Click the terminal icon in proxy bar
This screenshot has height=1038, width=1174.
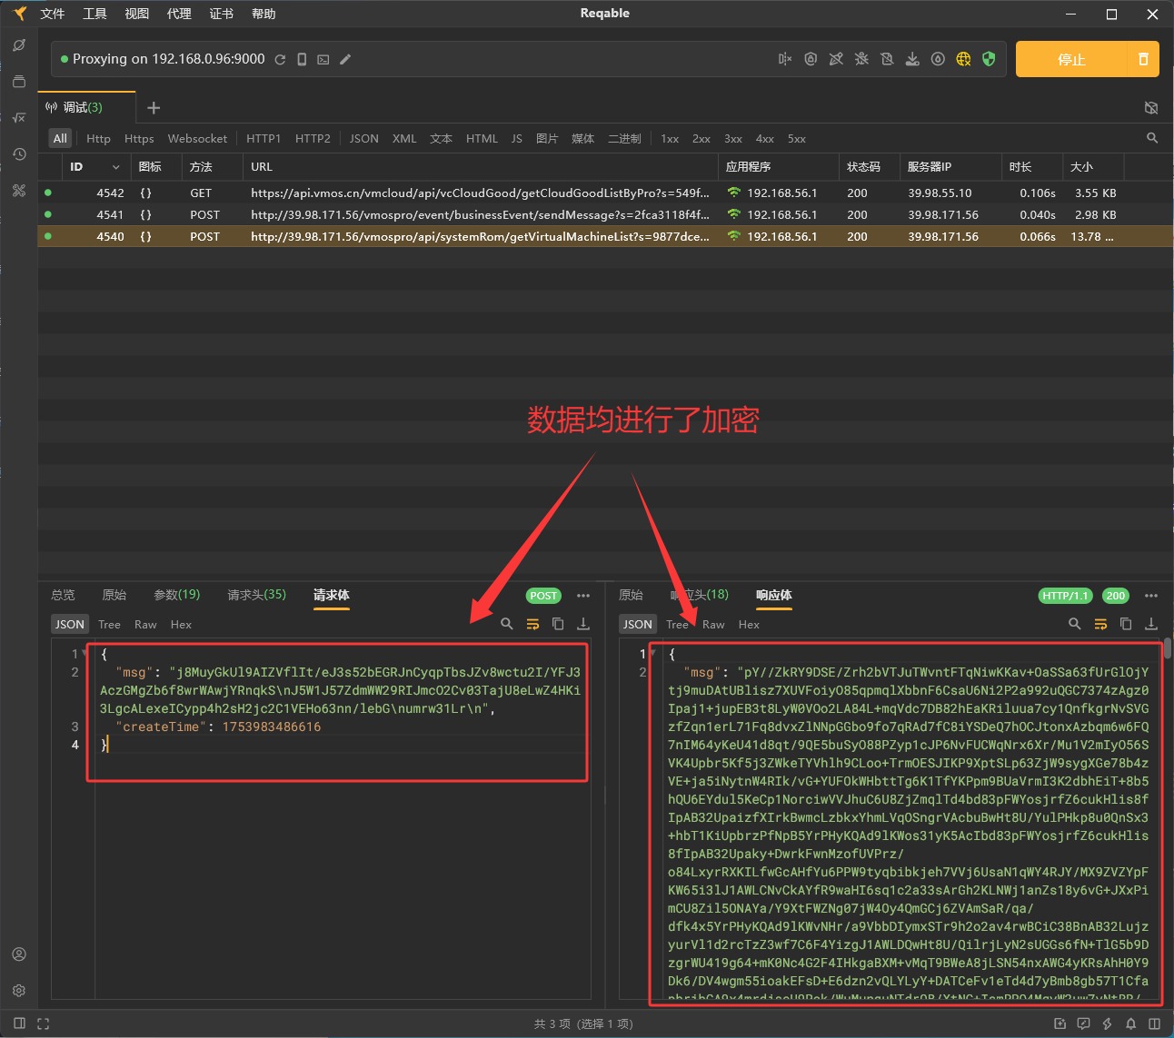click(x=323, y=60)
